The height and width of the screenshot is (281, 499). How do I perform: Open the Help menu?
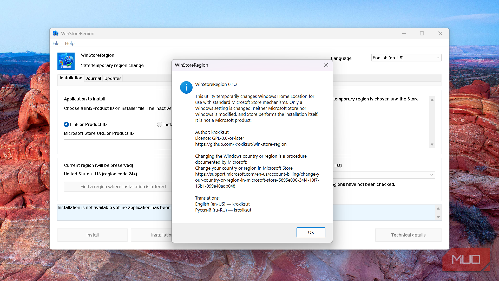(x=70, y=43)
